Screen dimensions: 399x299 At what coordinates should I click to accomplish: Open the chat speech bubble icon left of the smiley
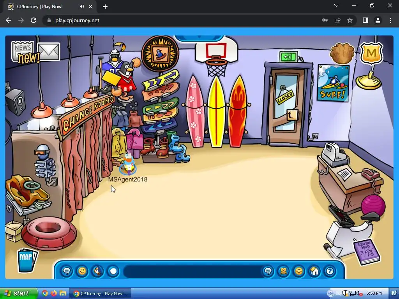(x=67, y=271)
